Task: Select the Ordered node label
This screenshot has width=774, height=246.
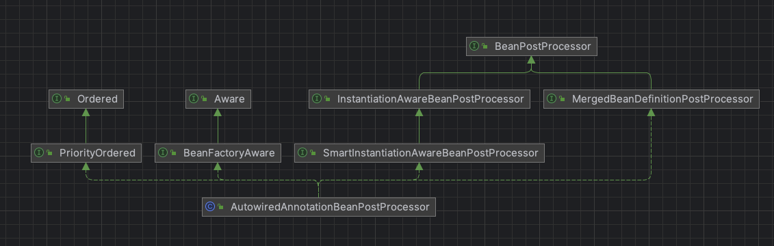Action: (97, 98)
